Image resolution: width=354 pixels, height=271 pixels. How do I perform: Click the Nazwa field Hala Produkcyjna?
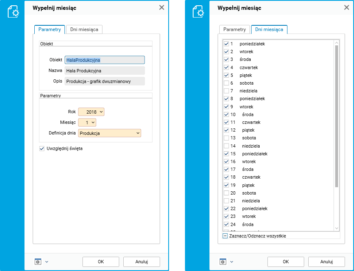coord(105,71)
